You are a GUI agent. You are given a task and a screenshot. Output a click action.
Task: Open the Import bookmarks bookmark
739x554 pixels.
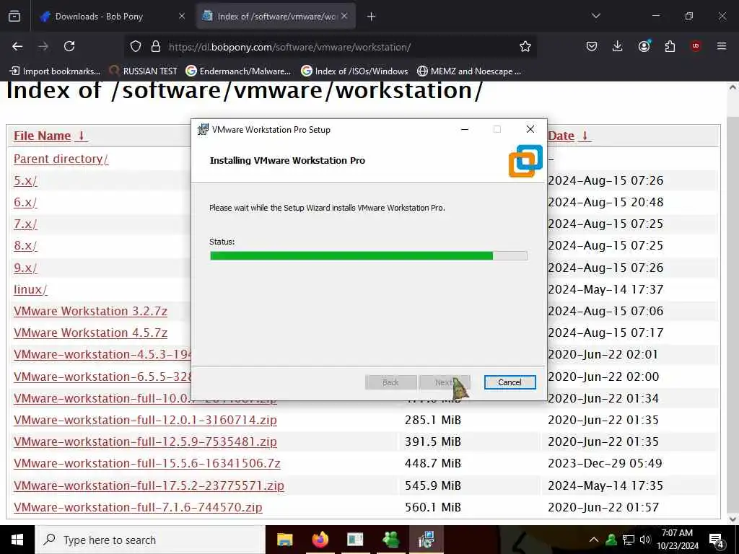tap(55, 71)
